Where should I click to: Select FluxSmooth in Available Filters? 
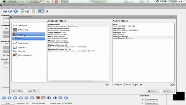[78, 25]
